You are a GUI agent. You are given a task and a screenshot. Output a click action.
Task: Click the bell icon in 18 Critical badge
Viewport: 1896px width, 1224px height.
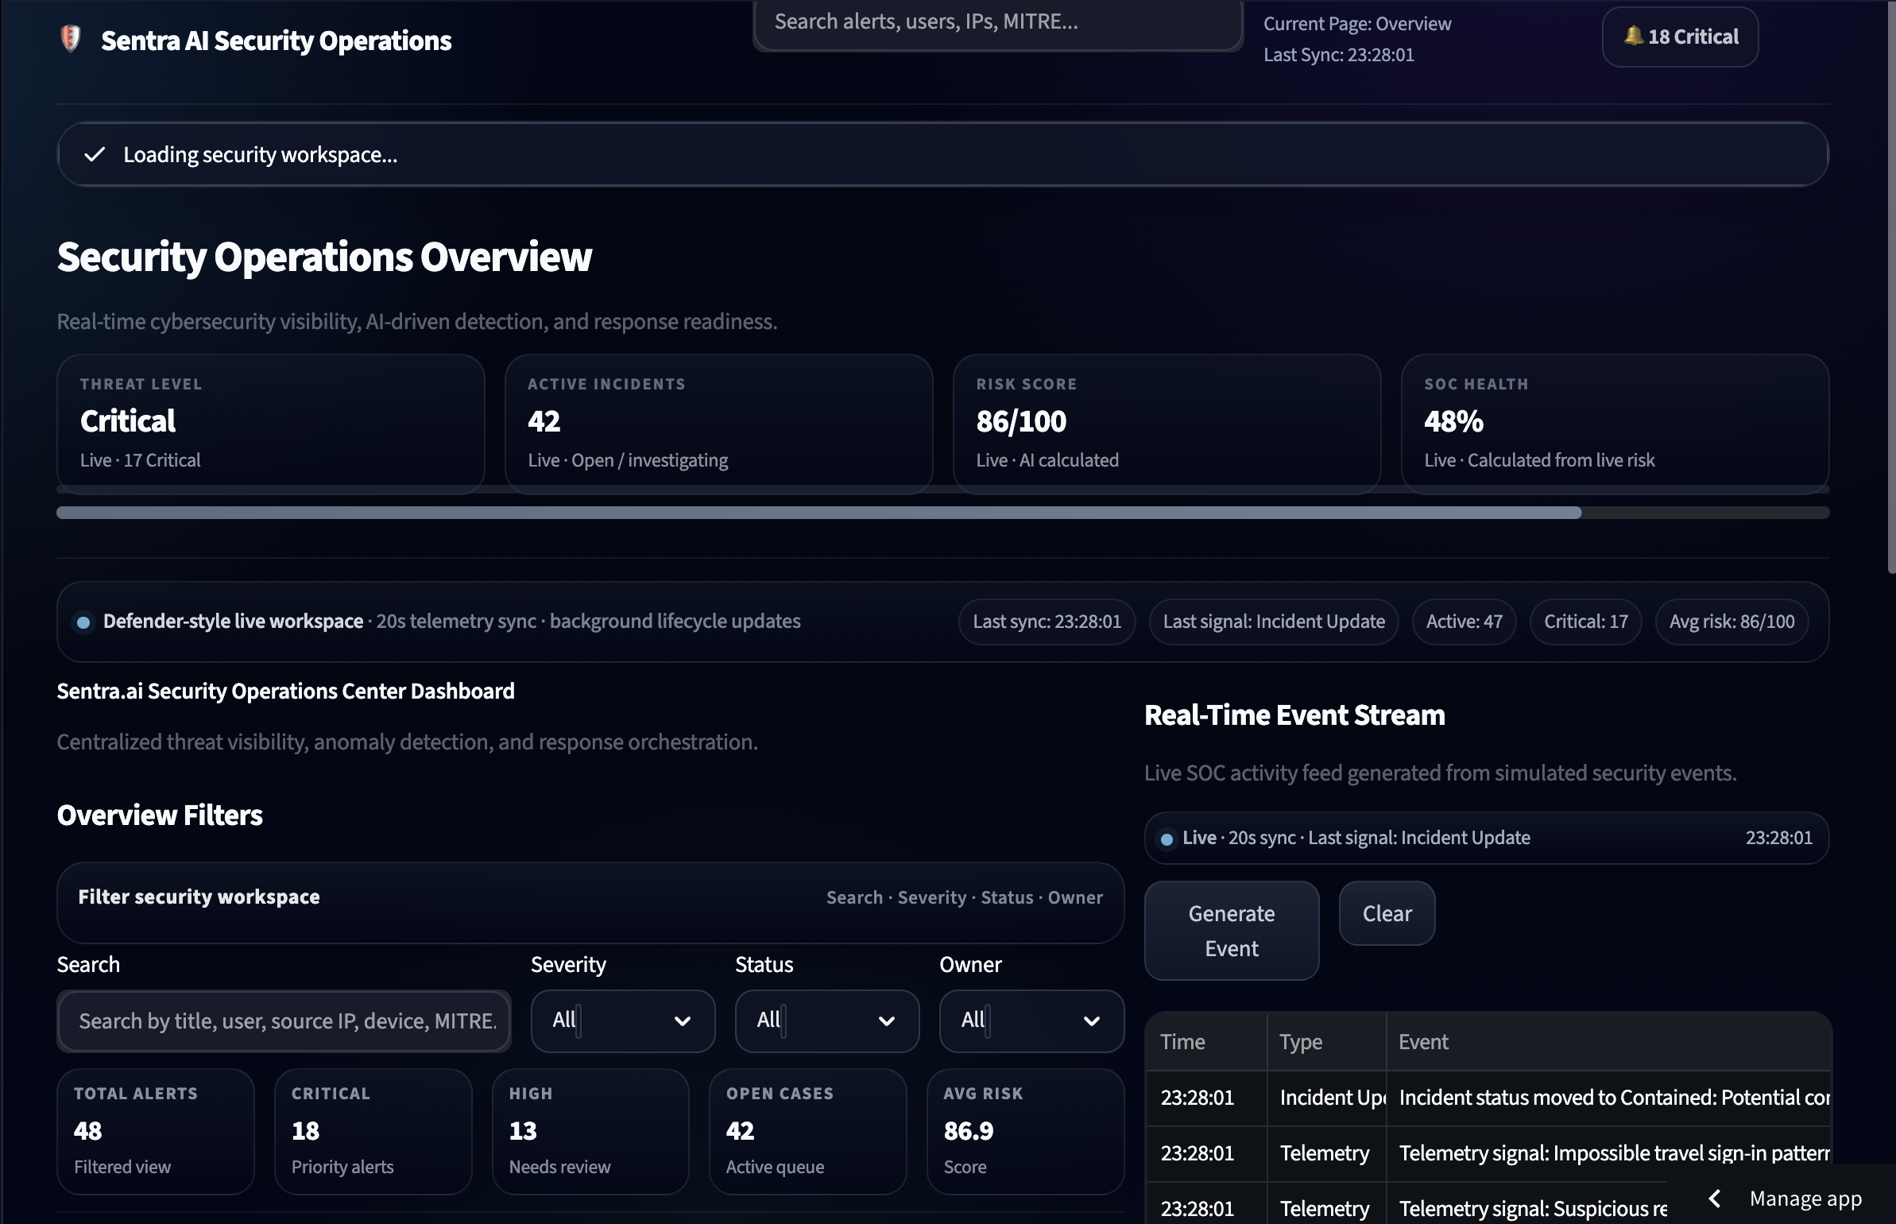click(1633, 37)
